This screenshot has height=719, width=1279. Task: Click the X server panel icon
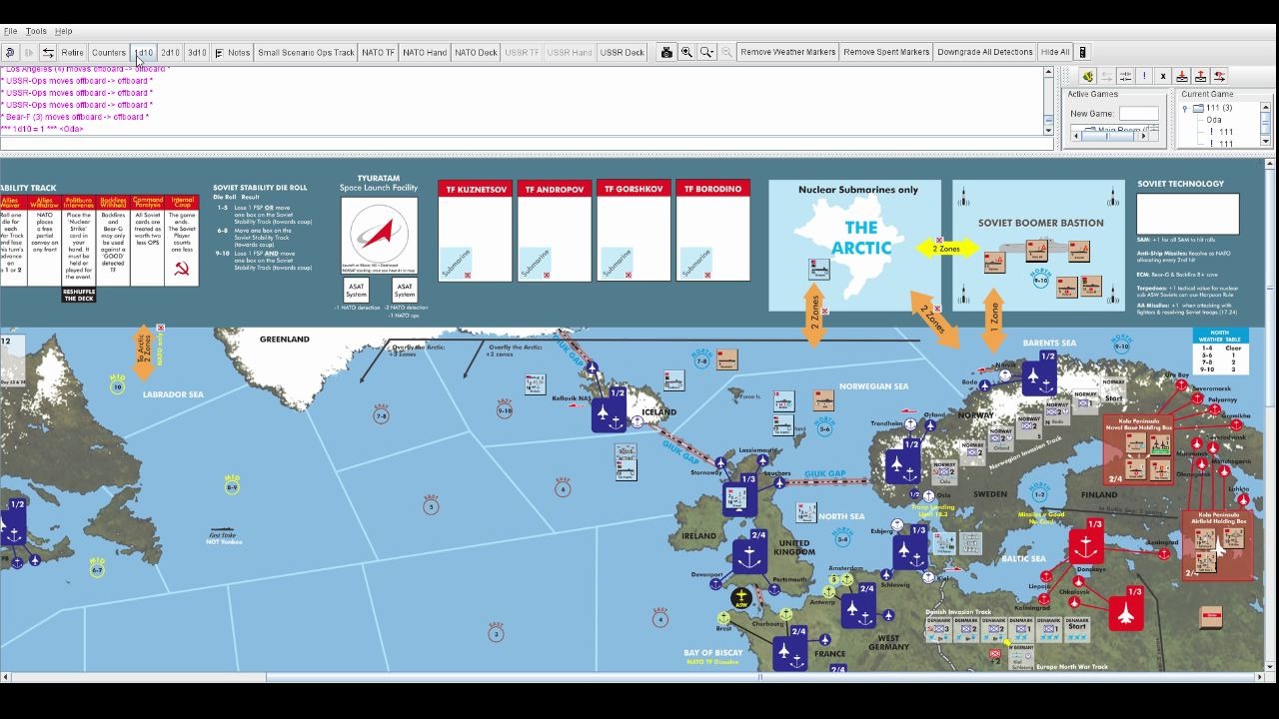point(1163,76)
